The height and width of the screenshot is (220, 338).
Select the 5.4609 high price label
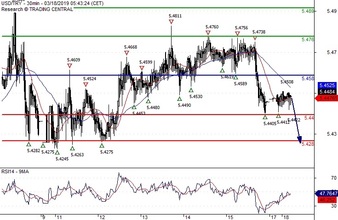[x=74, y=60]
